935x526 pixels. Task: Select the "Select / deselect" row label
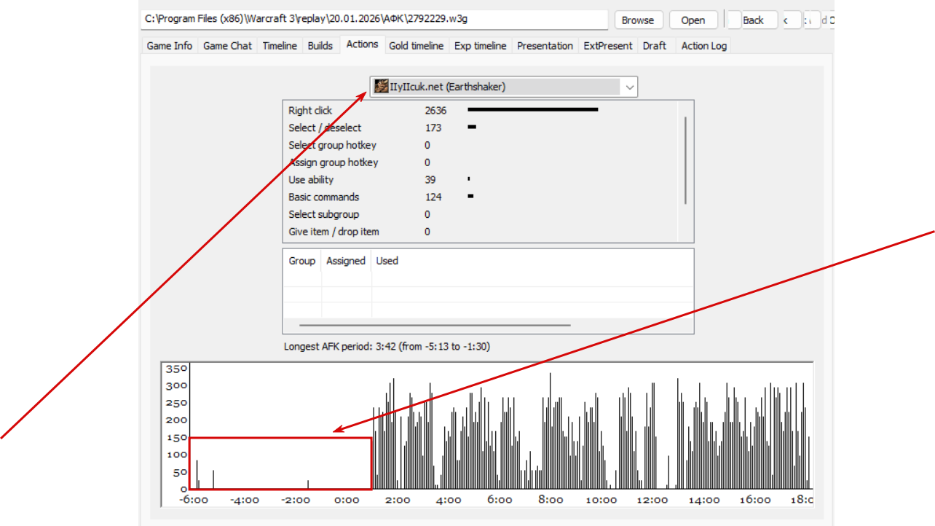pos(325,127)
